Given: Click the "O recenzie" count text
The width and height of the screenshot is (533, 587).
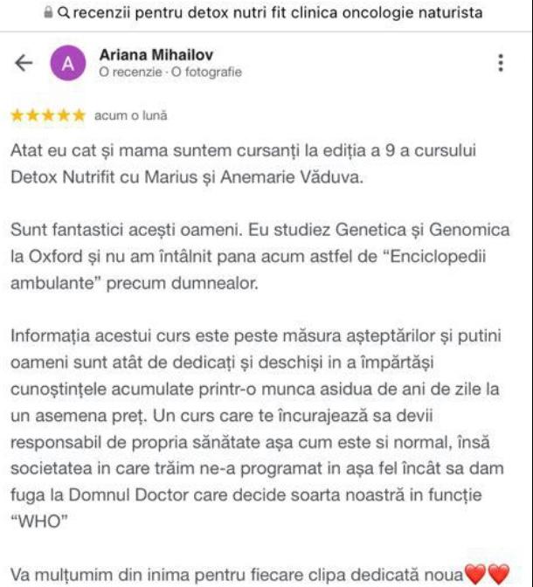Looking at the screenshot, I should pyautogui.click(x=130, y=72).
